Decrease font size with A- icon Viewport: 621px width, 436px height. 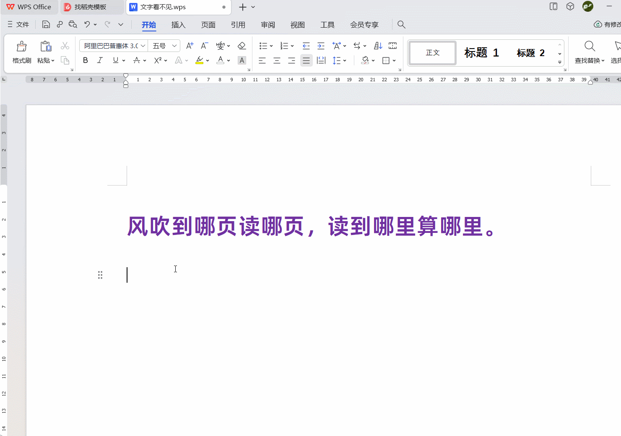pyautogui.click(x=204, y=46)
